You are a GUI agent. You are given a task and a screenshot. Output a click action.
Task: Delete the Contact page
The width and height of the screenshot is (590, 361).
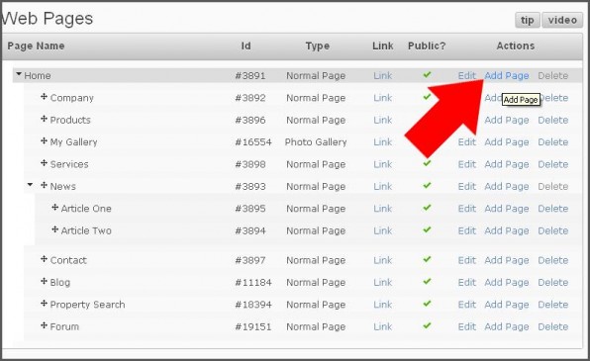tap(552, 260)
